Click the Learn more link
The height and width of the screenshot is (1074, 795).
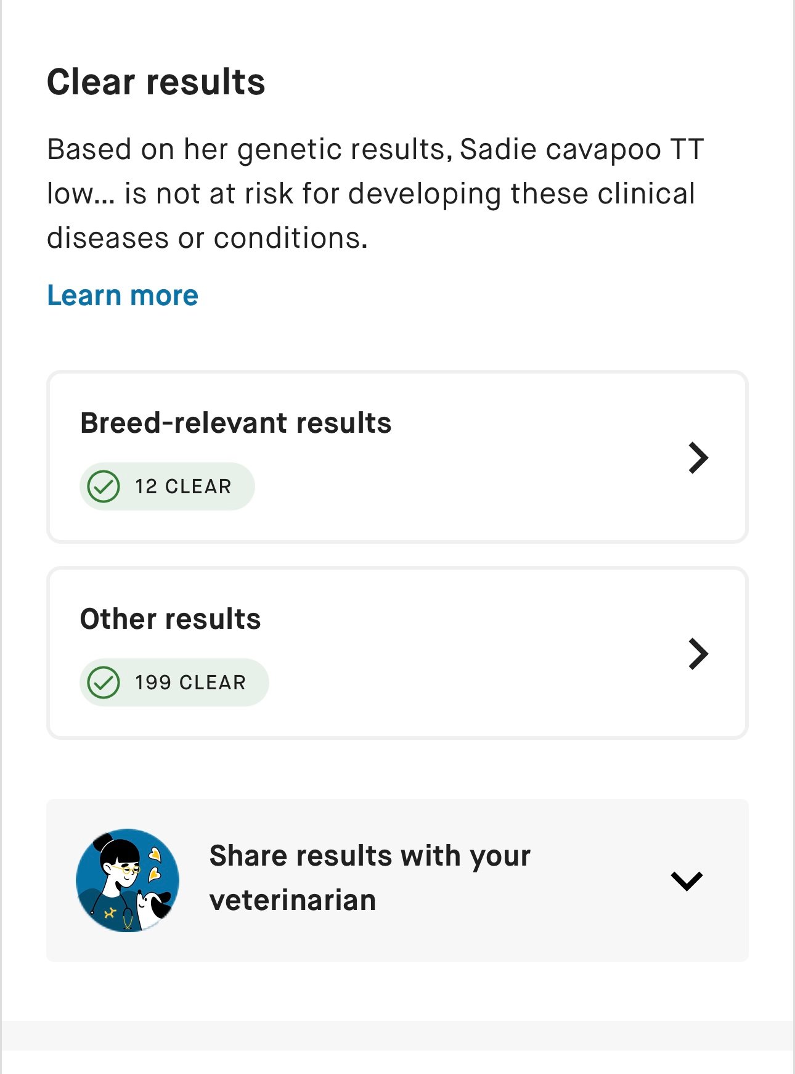[123, 295]
